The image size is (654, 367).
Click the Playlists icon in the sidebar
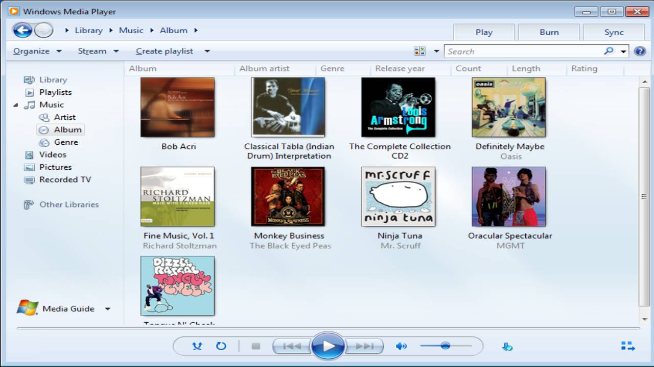point(30,92)
